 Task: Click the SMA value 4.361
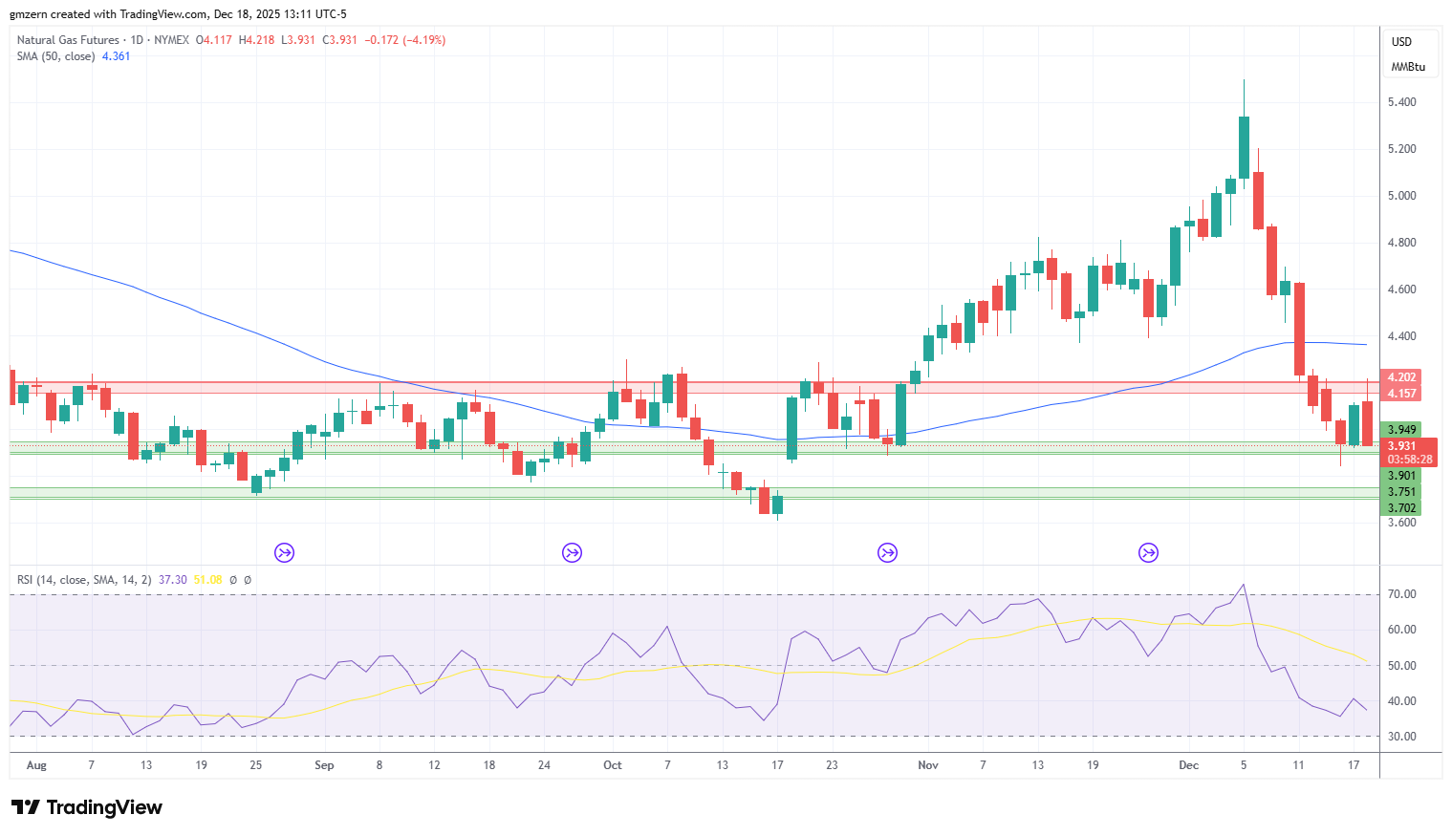pos(116,56)
